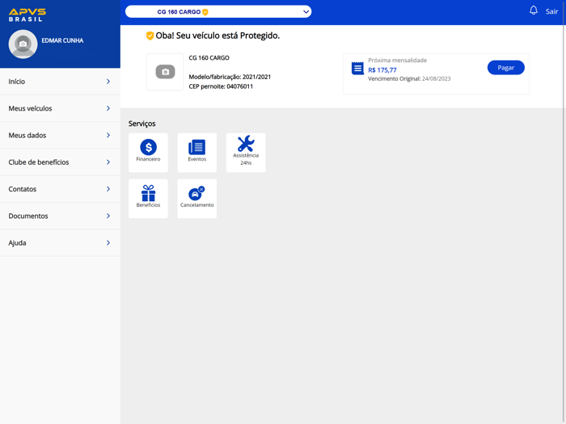Click the CEP pernoite: 04076011 text
Screen dimensions: 566x424
221,86
